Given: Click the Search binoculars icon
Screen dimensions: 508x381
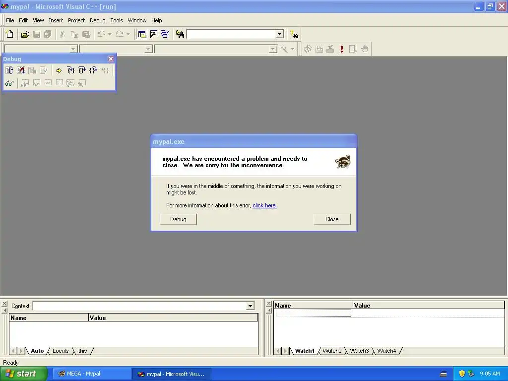Looking at the screenshot, I should 295,34.
